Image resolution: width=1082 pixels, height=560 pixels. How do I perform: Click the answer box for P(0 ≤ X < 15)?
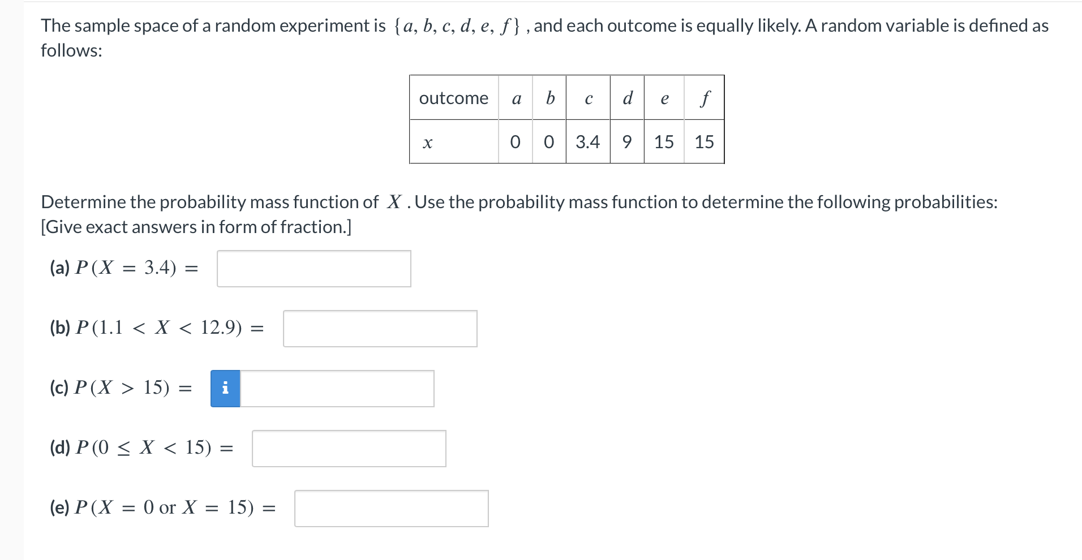349,449
